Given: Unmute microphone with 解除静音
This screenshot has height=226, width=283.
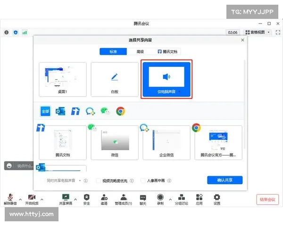Looking at the screenshot, I should (10, 199).
